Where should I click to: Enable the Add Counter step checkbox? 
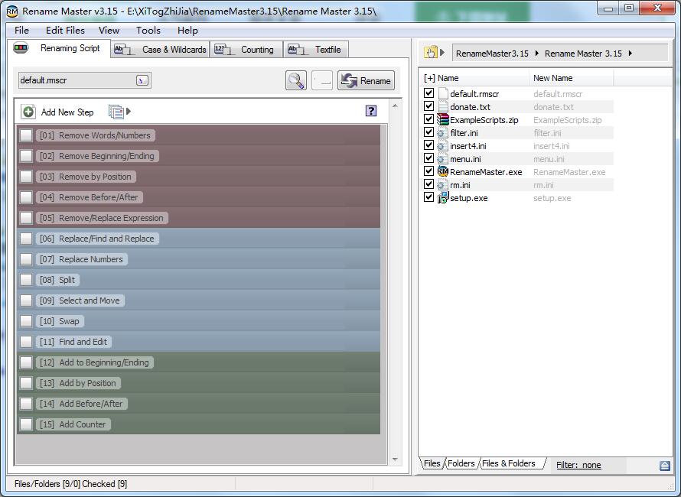coord(26,424)
